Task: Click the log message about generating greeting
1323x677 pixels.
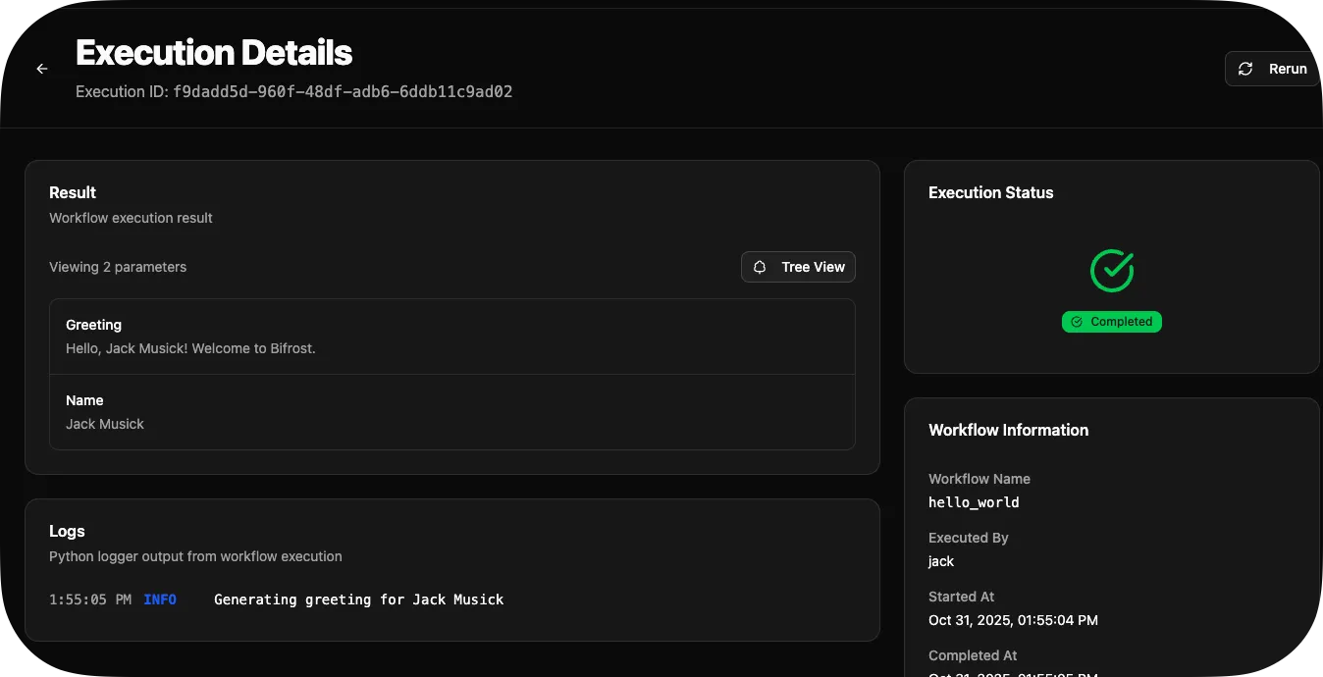Action: (x=358, y=599)
